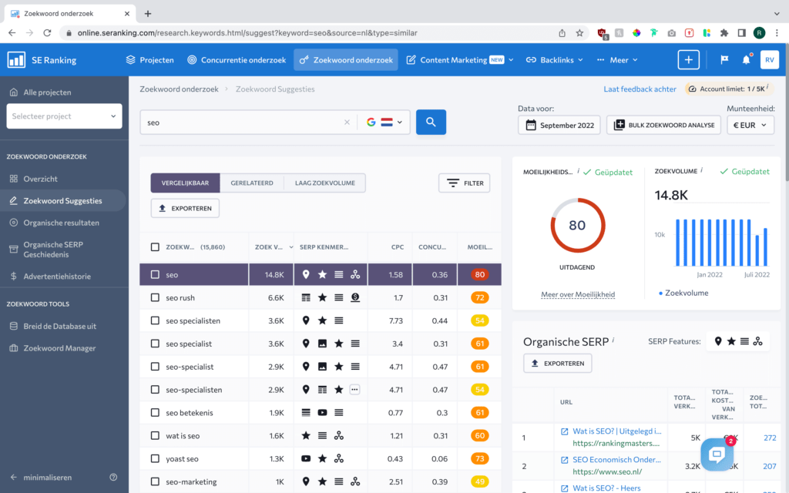Click the Laat feedback achter link
This screenshot has width=789, height=493.
click(x=640, y=89)
